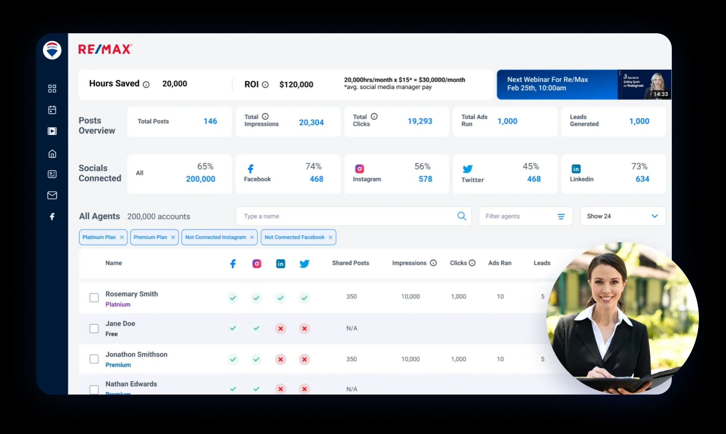Open the mail envelope icon in sidebar

pyautogui.click(x=52, y=195)
